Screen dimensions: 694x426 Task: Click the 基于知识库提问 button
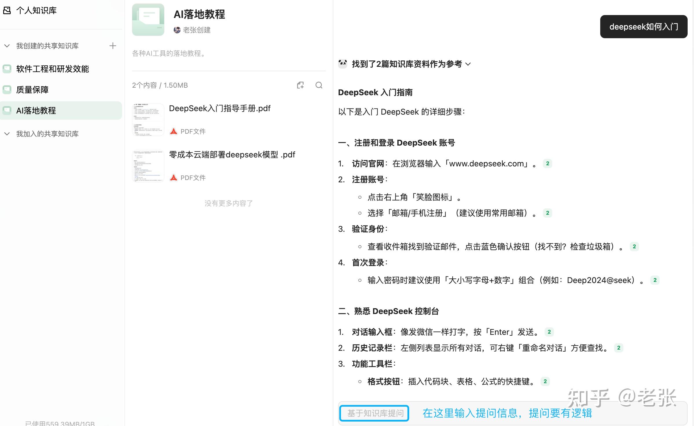click(x=374, y=413)
